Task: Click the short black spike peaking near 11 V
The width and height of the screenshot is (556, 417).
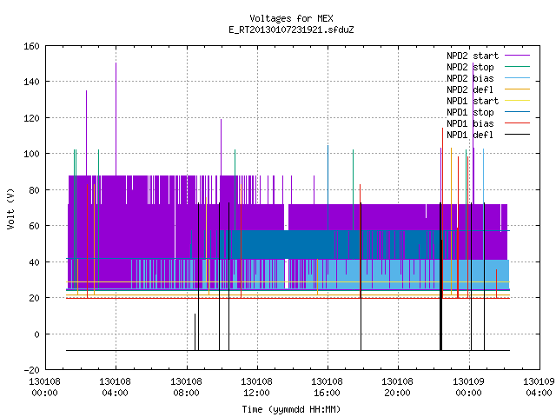Action: [195, 332]
